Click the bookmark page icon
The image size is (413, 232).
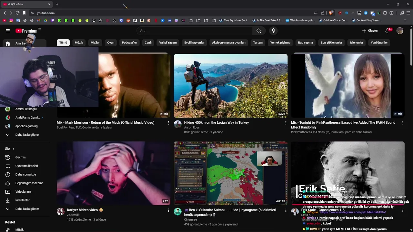(24, 13)
